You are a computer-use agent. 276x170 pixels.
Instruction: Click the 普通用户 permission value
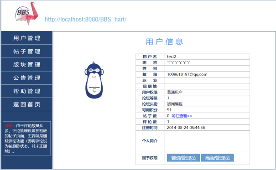pyautogui.click(x=175, y=92)
